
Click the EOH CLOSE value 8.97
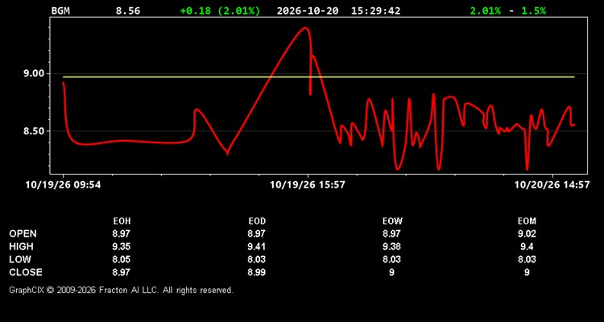pos(122,272)
